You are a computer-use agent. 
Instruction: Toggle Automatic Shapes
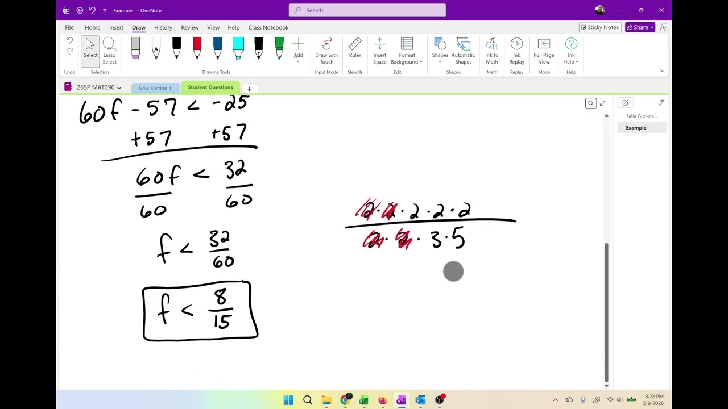[x=463, y=52]
